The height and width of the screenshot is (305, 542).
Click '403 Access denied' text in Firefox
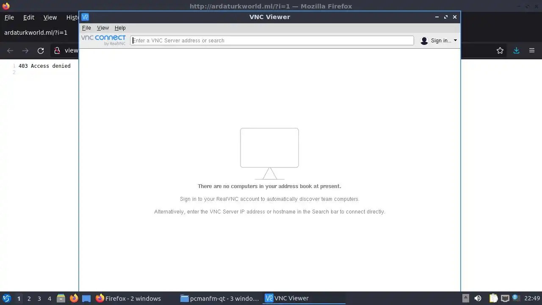pos(44,66)
